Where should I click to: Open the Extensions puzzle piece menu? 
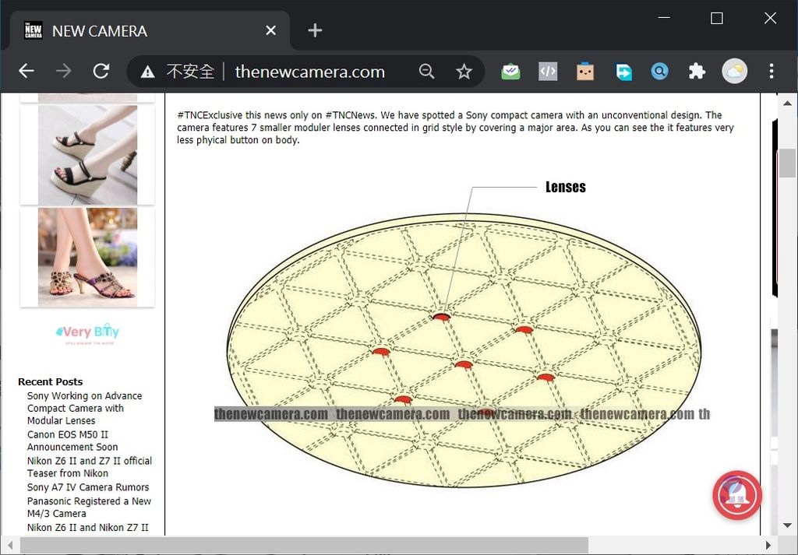tap(697, 72)
